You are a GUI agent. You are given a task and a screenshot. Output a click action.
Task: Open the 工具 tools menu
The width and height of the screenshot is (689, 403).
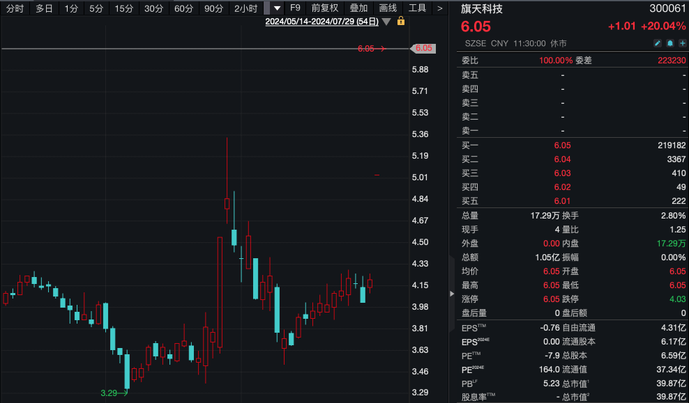(x=417, y=8)
